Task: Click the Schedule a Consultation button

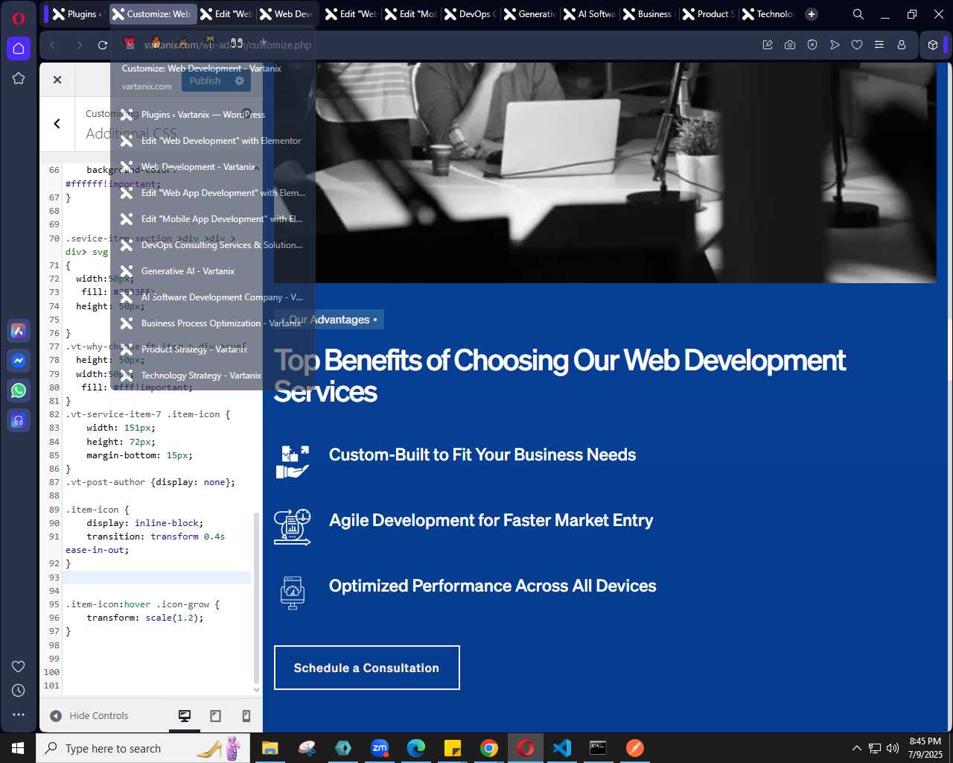Action: click(366, 668)
